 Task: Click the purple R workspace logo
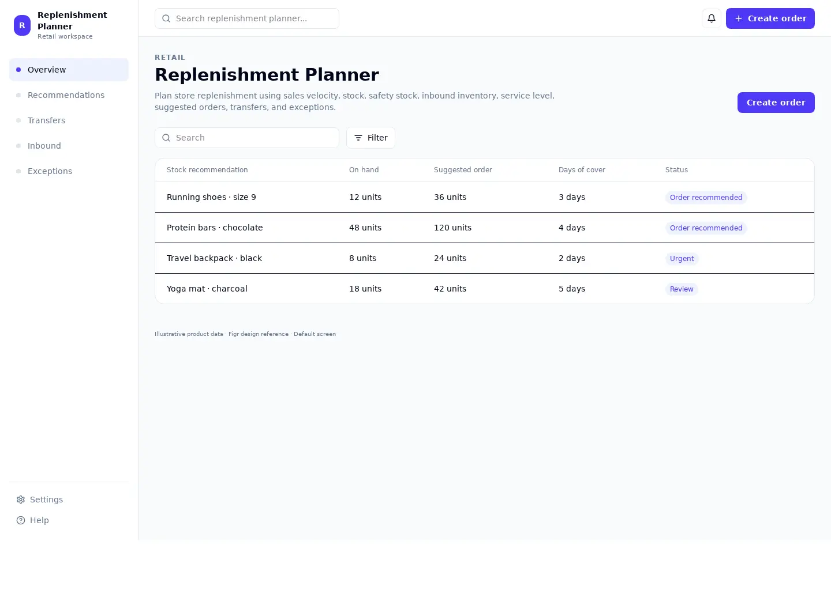(22, 25)
